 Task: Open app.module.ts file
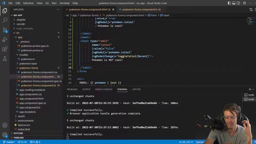pyautogui.click(x=28, y=112)
